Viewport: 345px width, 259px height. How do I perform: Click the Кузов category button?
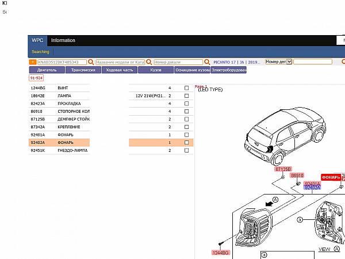[x=156, y=70]
